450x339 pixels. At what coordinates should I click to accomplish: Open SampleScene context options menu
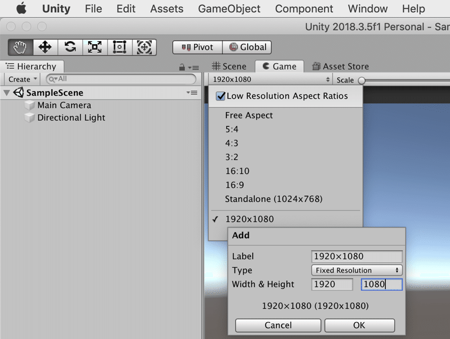[x=192, y=93]
